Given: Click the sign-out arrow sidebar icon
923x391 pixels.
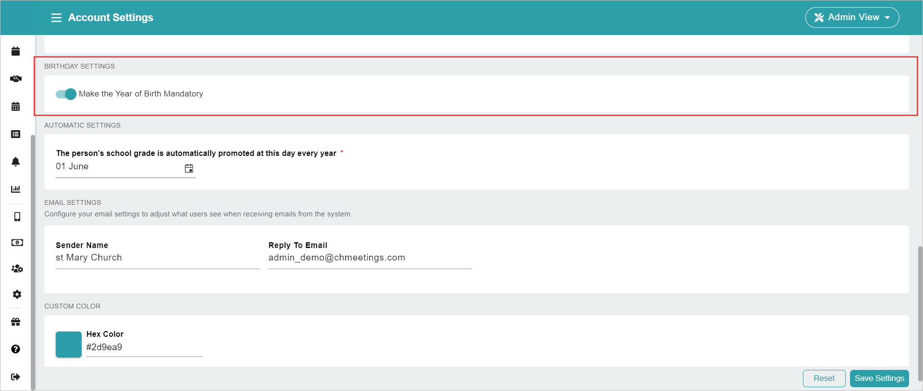Looking at the screenshot, I should [x=16, y=377].
